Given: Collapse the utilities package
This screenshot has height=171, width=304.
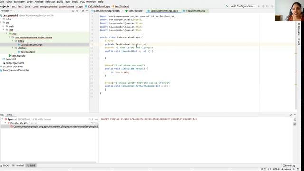Looking at the screenshot, I should (x=13, y=48).
